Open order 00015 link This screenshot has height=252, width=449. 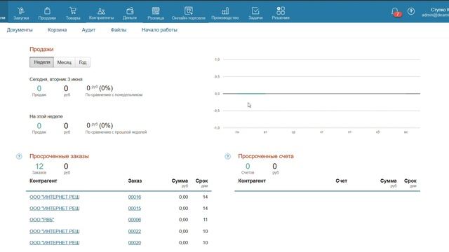(x=135, y=209)
